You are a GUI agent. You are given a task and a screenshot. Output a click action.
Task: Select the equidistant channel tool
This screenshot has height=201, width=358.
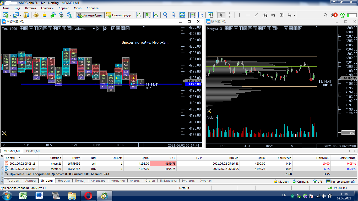pyautogui.click(x=265, y=15)
